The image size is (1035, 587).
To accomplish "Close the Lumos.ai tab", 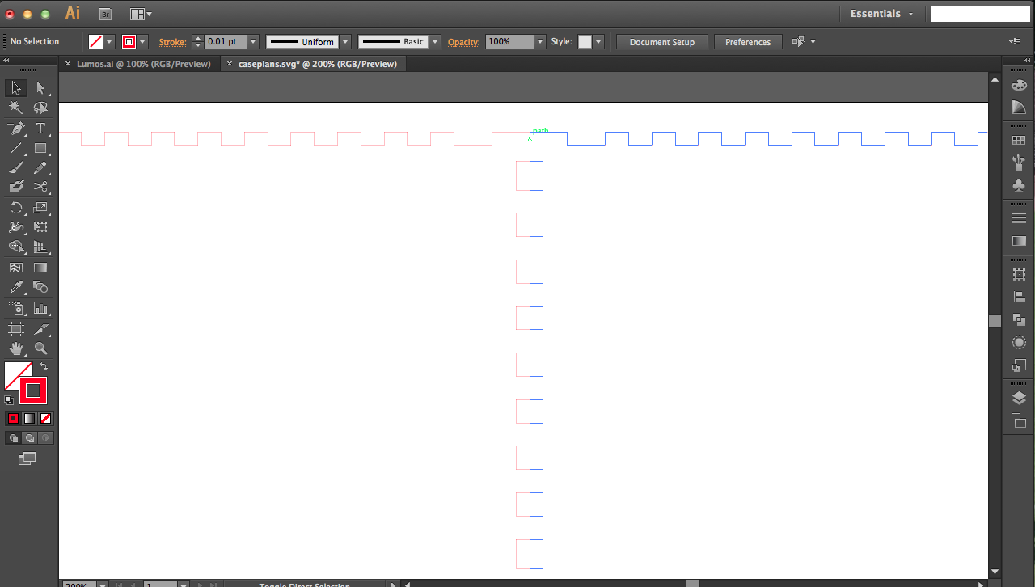I will 69,64.
